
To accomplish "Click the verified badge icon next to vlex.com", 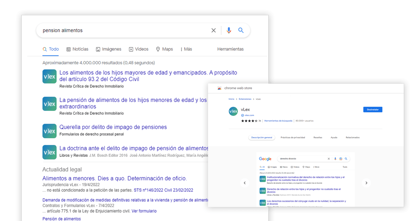I will [x=242, y=115].
